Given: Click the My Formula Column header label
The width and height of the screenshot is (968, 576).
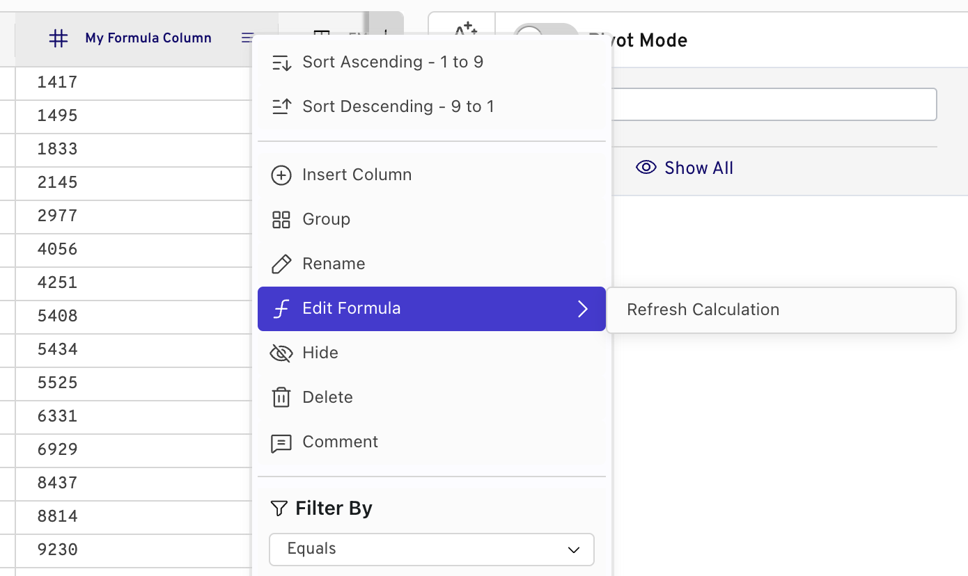Looking at the screenshot, I should click(x=148, y=38).
